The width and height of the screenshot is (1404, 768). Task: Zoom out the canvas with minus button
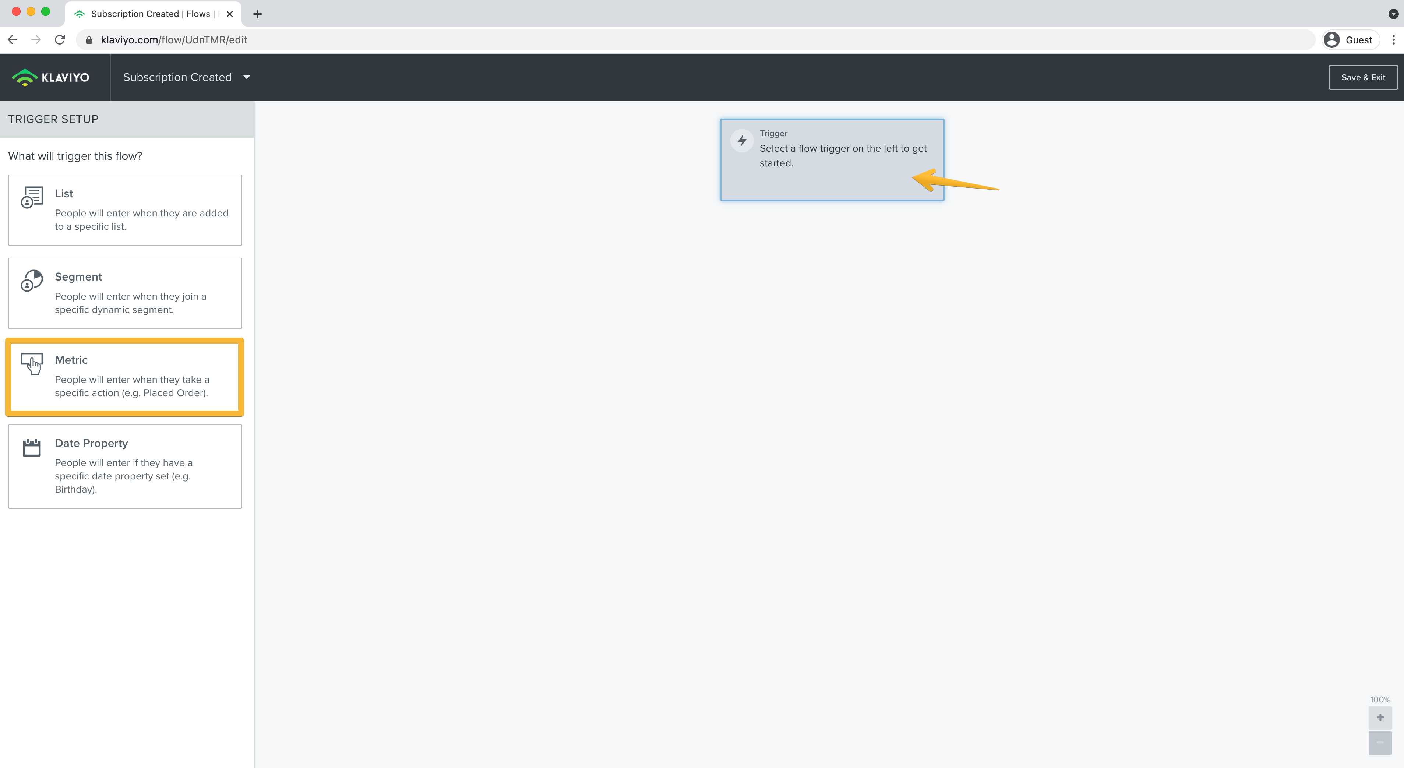(1380, 743)
